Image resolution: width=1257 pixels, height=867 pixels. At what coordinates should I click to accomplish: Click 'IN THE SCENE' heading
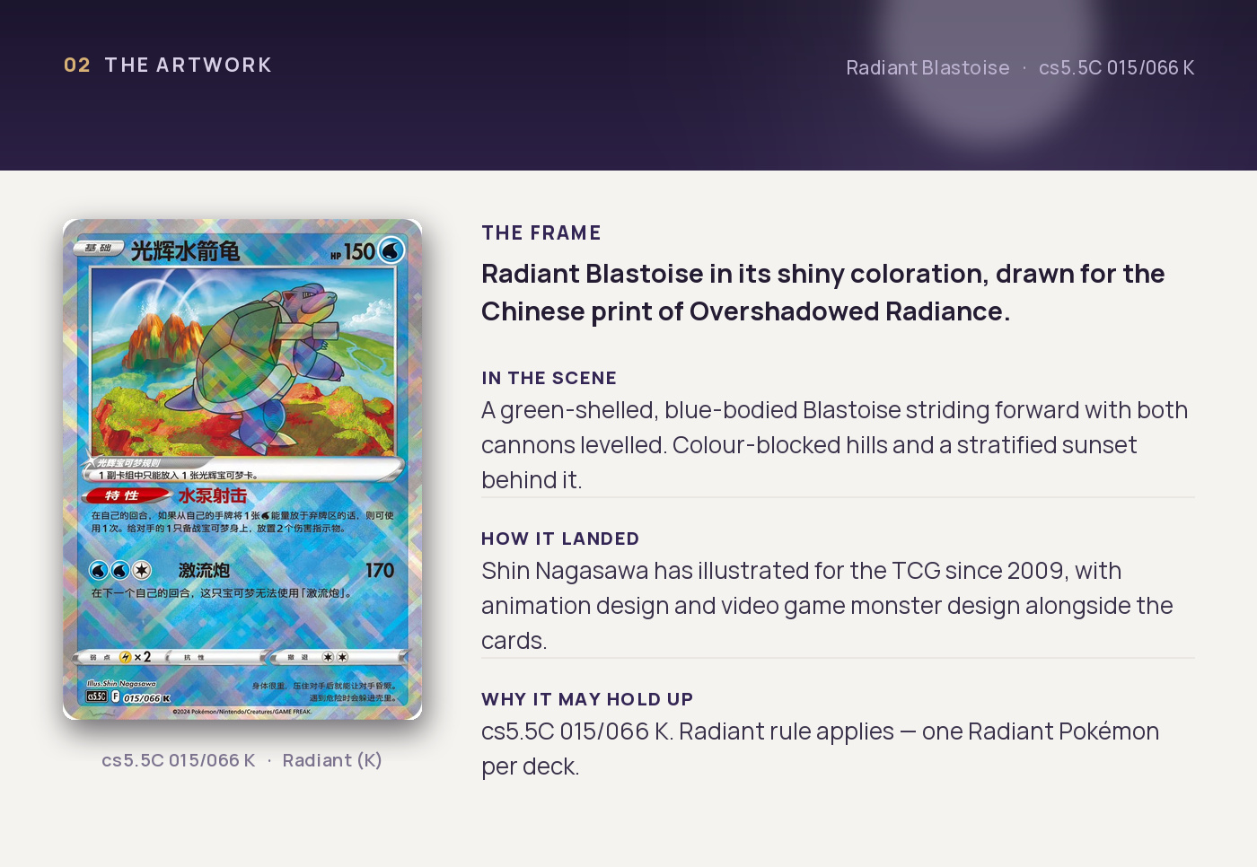pos(549,379)
